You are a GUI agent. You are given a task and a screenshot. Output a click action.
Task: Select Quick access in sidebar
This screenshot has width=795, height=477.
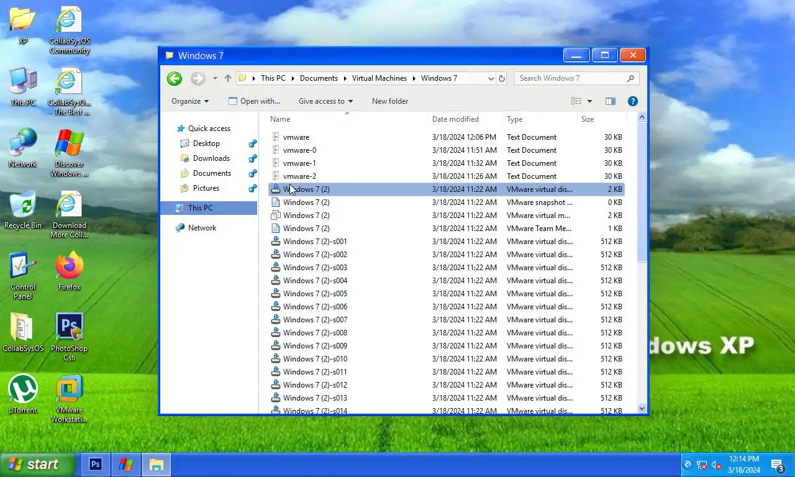point(209,129)
